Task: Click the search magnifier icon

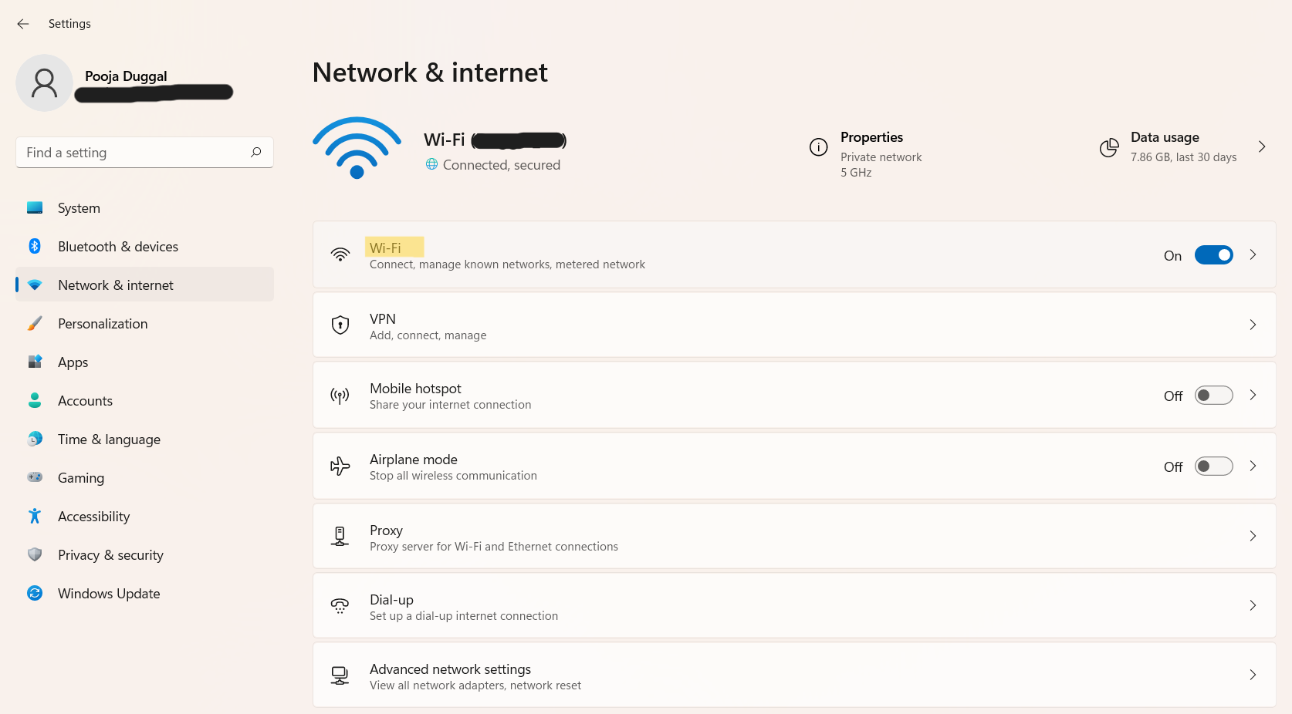Action: coord(256,152)
